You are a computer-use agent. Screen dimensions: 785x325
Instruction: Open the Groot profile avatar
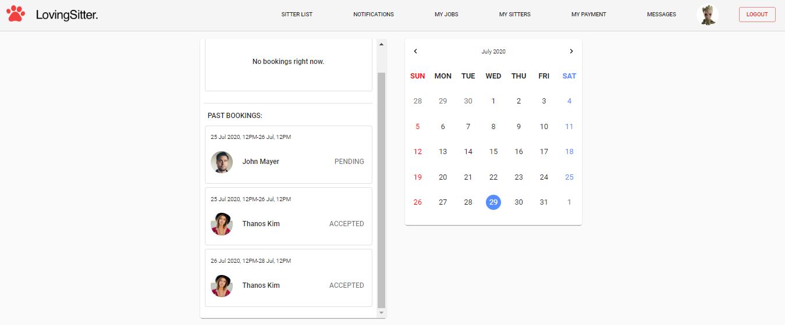[707, 15]
